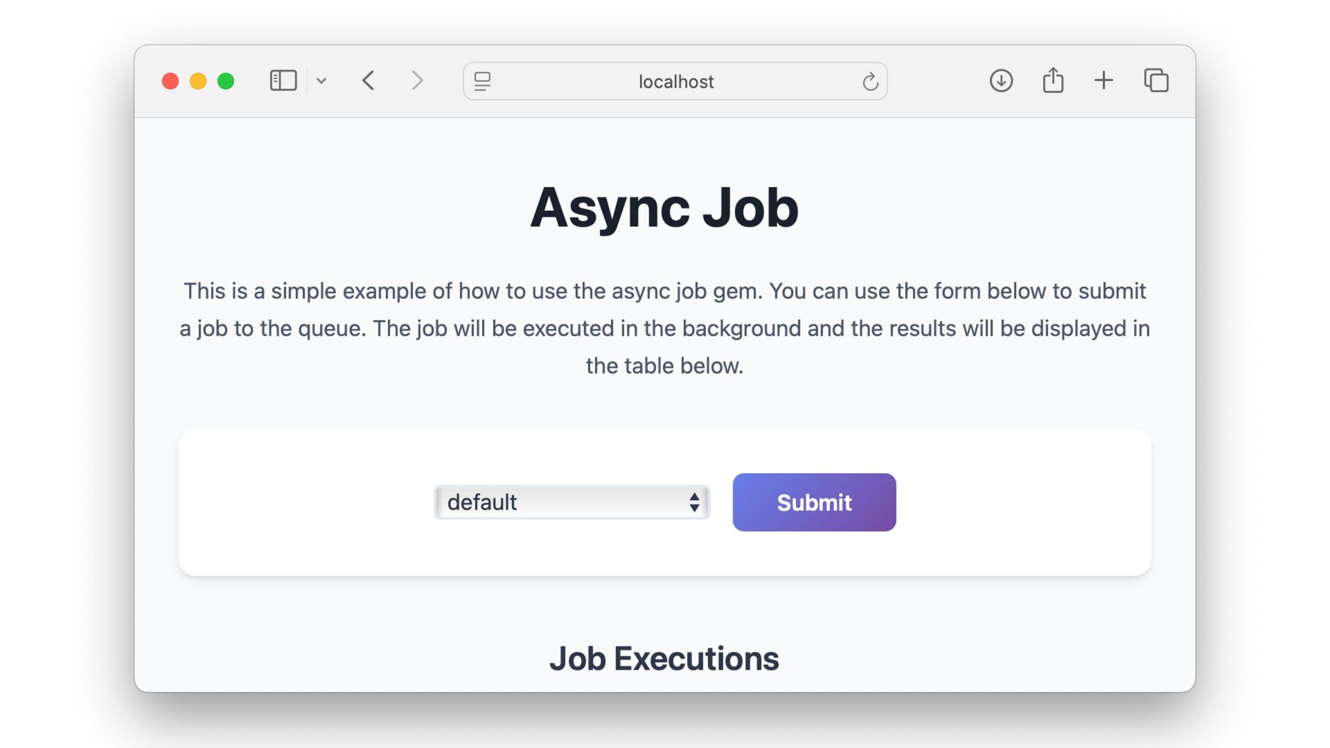The height and width of the screenshot is (748, 1330).
Task: Maximize the window with green button
Action: (x=226, y=81)
